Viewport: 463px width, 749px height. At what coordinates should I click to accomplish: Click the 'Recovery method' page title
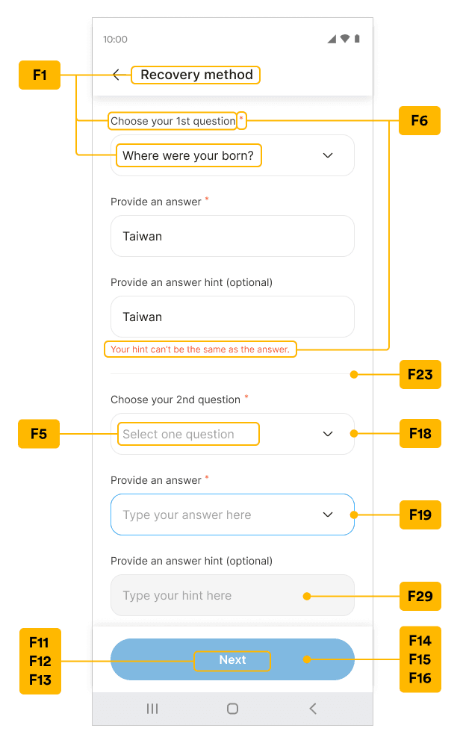point(196,75)
